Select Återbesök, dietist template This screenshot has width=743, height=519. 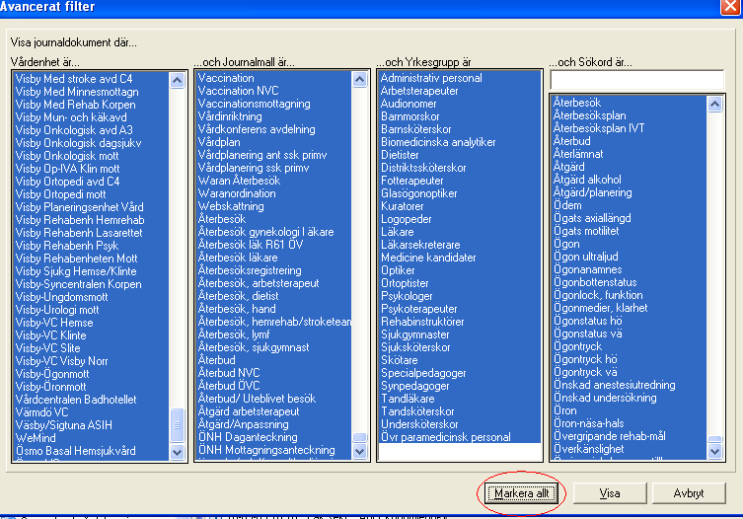pos(239,296)
